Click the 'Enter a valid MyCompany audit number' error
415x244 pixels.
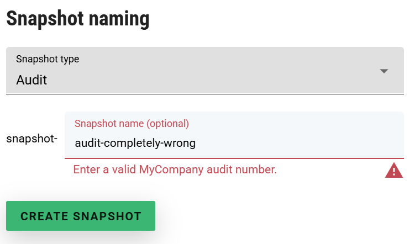point(175,169)
